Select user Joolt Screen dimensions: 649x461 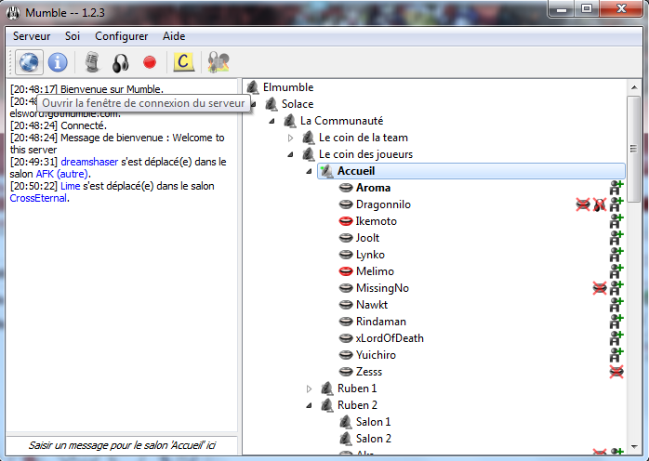coord(367,238)
